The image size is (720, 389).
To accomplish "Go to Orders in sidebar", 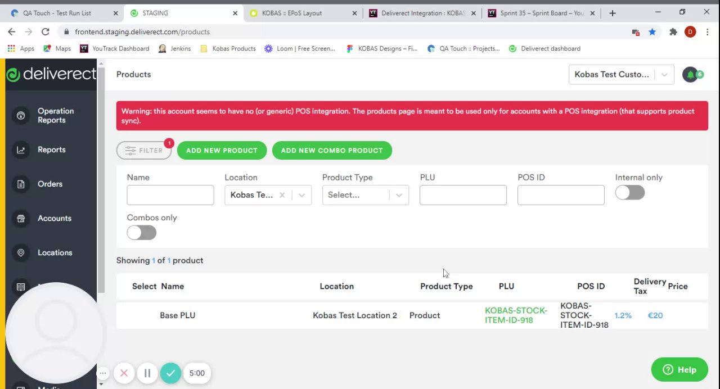I will pos(51,184).
